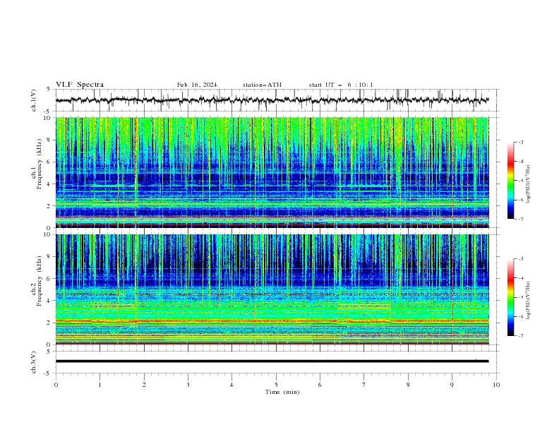559x432 pixels.
Task: Click the ch.2 spectrogram color bar
Action: [510, 297]
